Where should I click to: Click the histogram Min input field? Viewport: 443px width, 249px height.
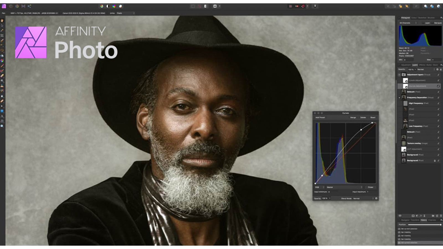(409, 60)
